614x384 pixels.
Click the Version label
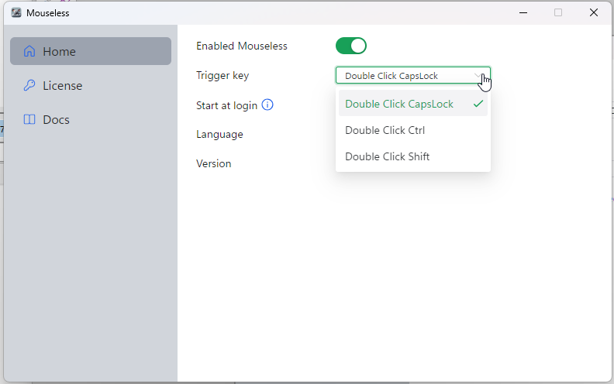(214, 163)
